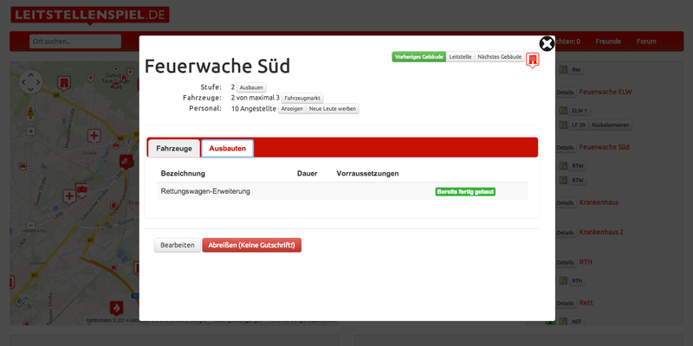
Task: Click the Feuerwache Süd dialog title
Action: (217, 67)
